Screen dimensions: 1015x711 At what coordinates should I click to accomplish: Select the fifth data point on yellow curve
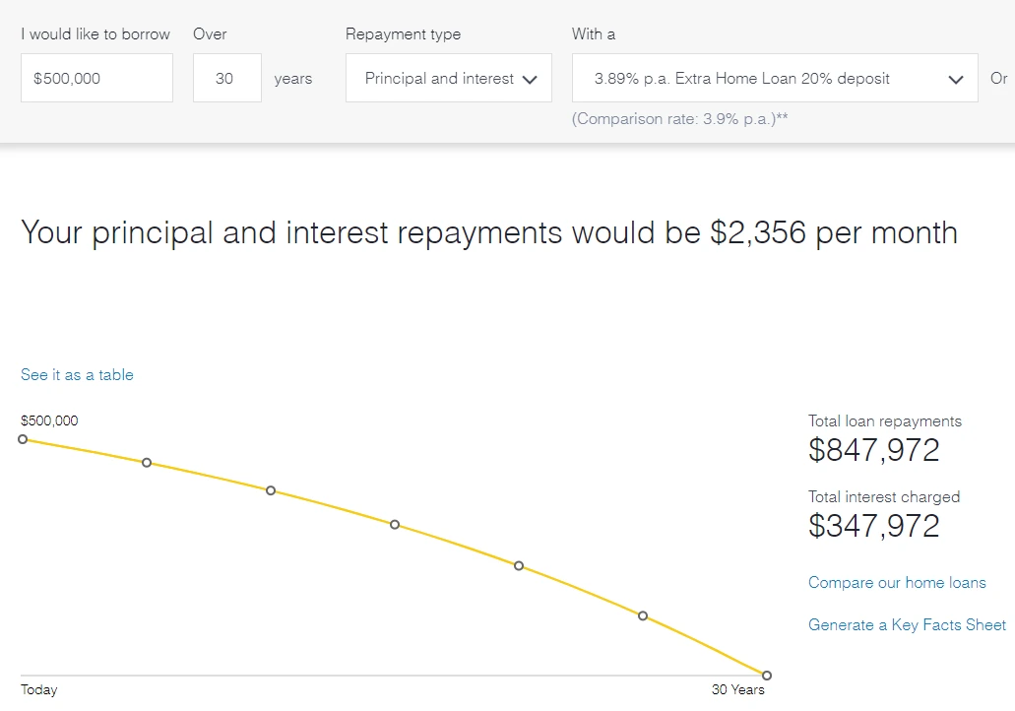pyautogui.click(x=519, y=566)
